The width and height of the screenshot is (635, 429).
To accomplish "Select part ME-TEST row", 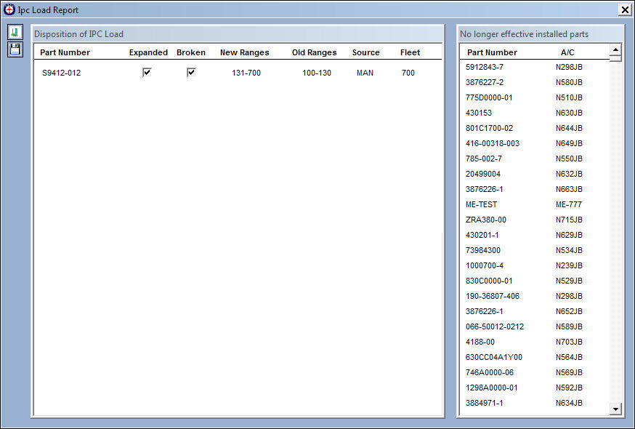I will [535, 204].
